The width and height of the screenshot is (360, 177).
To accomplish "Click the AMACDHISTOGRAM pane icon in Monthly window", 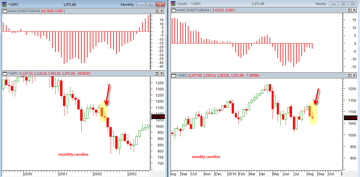I will click(x=5, y=11).
